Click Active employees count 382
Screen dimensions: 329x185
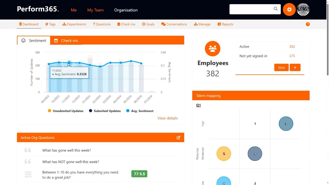click(x=292, y=47)
